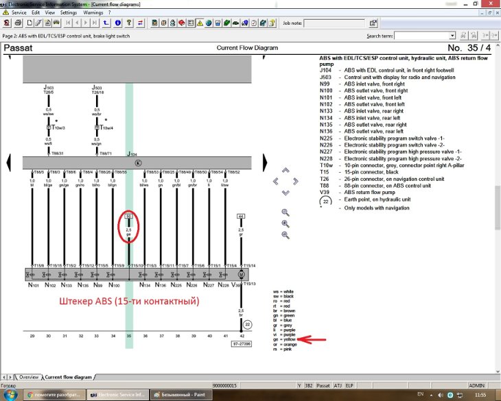Click the large black left page arrow
Viewport: 501px width, 401px height.
(x=9, y=162)
